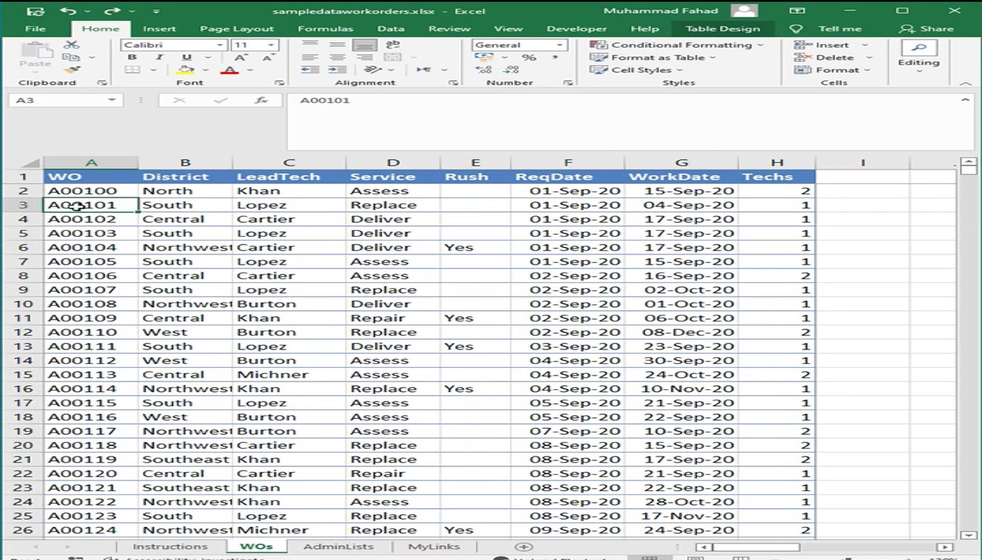Click the text Orientation icon
This screenshot has height=560, width=982.
click(x=373, y=70)
